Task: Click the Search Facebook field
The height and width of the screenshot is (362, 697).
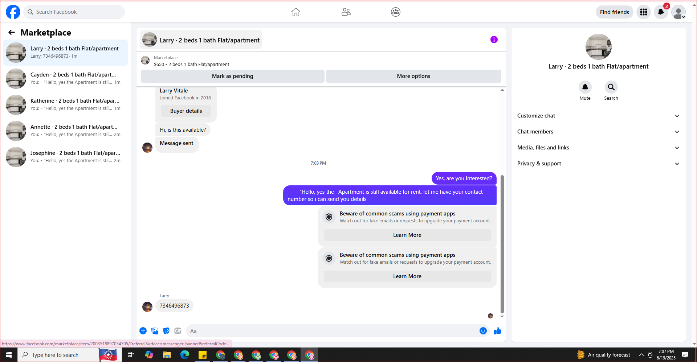Action: tap(74, 12)
